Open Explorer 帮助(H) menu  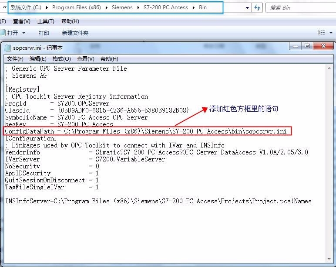(70, 21)
